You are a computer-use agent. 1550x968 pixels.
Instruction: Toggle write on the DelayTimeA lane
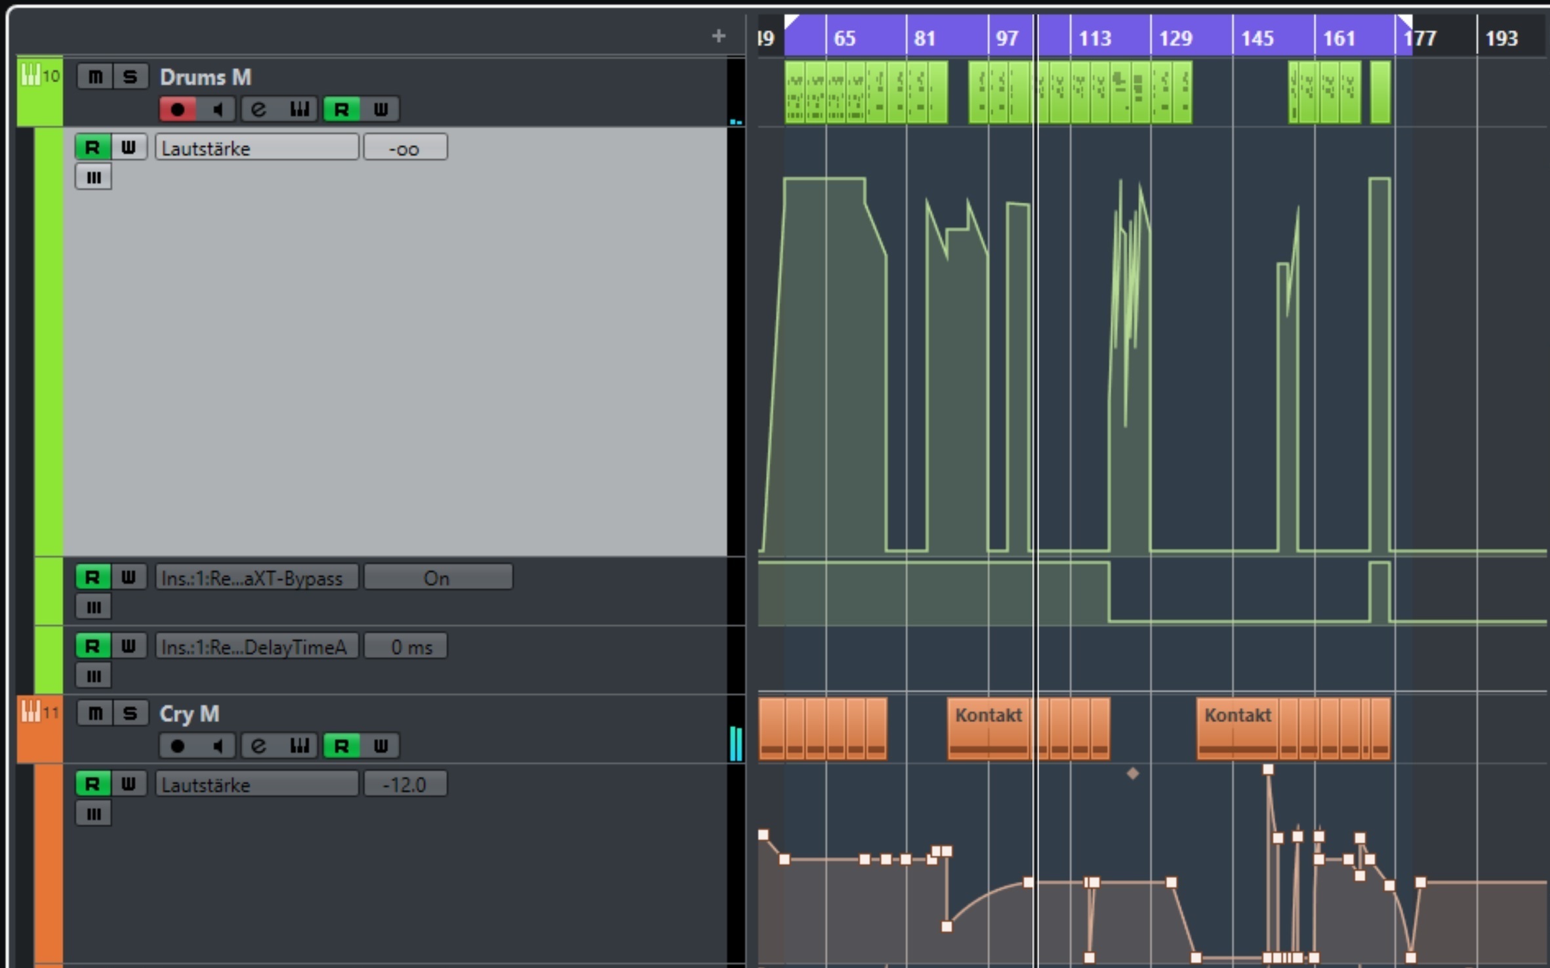click(129, 646)
